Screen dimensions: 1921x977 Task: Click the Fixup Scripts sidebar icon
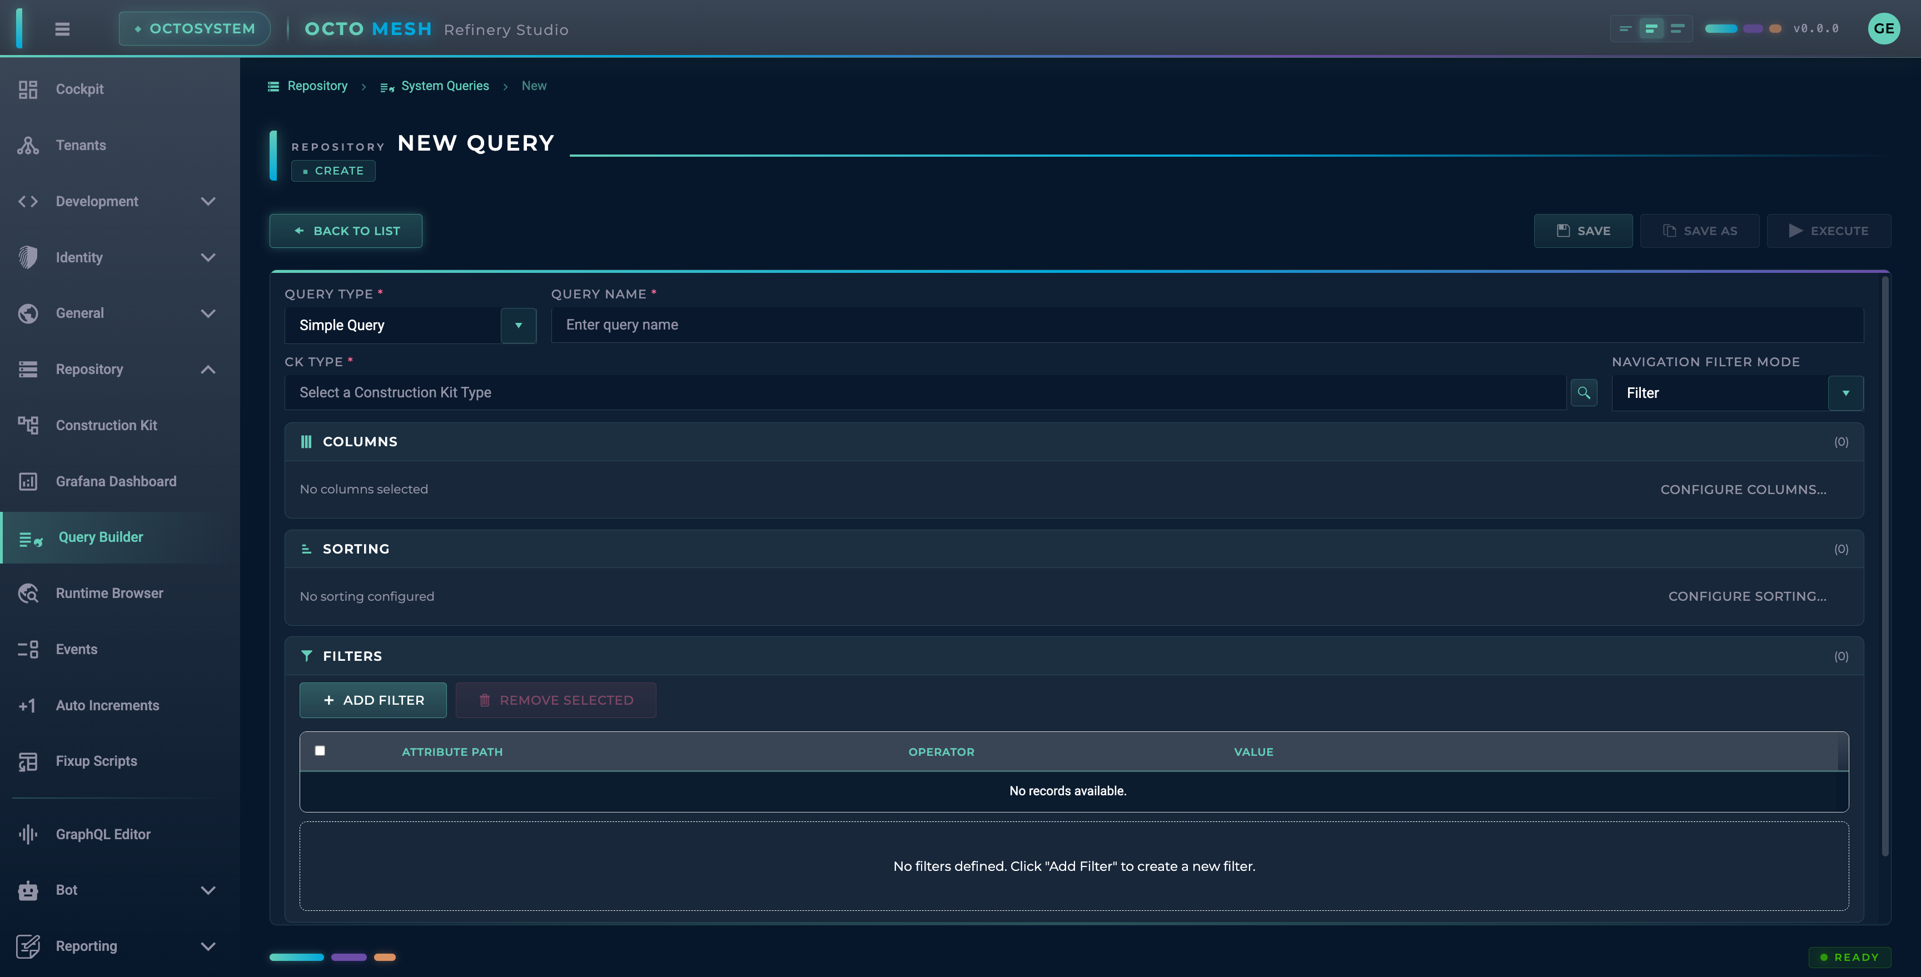pos(28,761)
